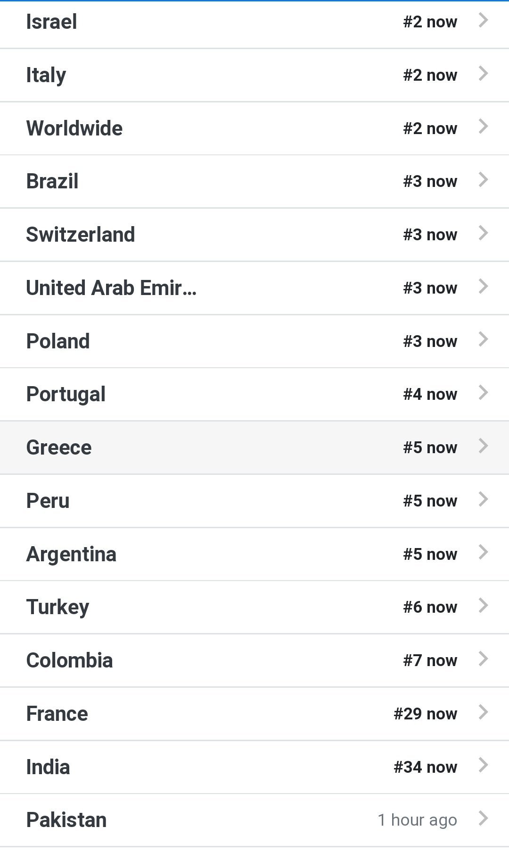Open Switzerland country name
The width and height of the screenshot is (509, 853).
pyautogui.click(x=81, y=235)
